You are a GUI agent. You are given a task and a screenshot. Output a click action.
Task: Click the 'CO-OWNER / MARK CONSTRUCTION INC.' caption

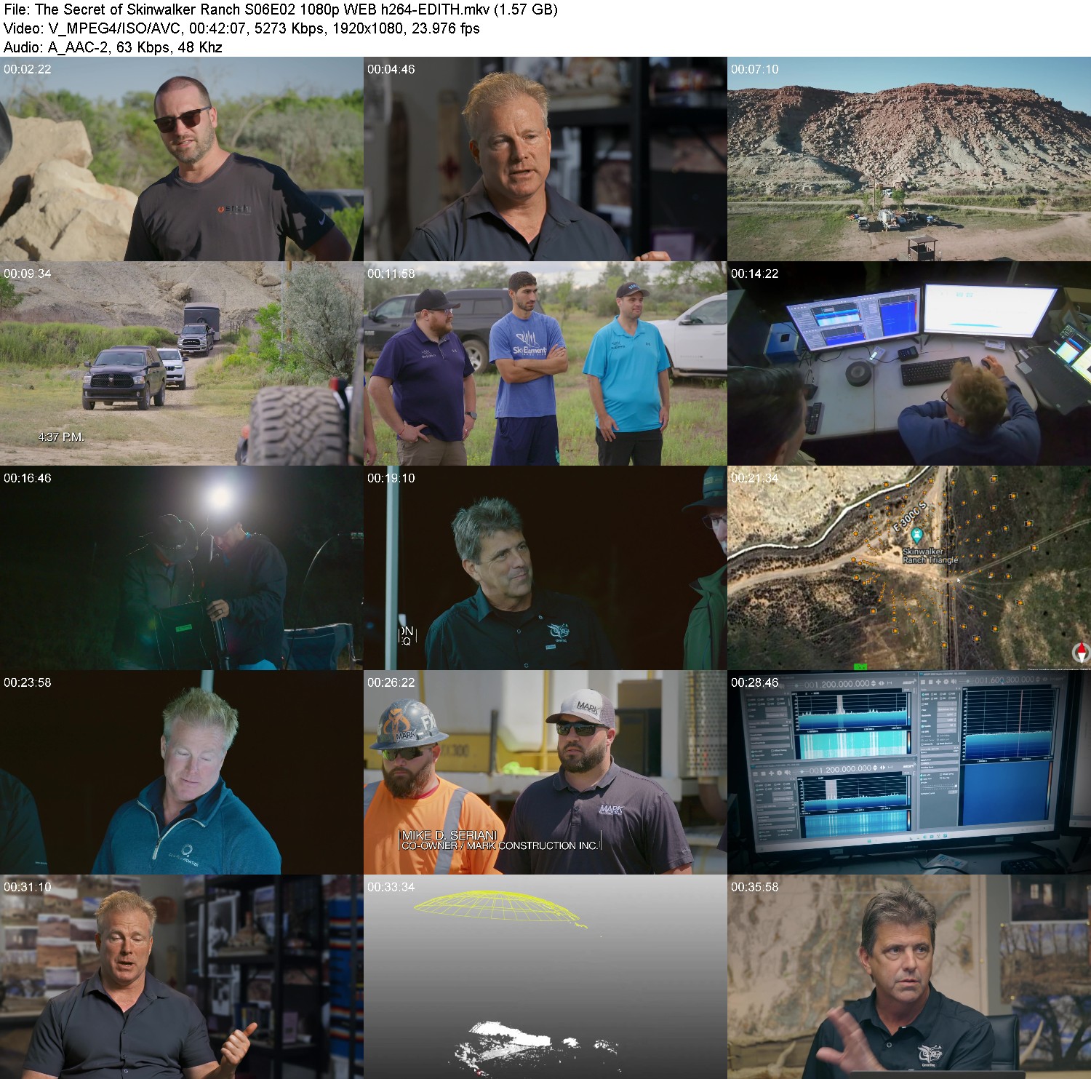500,845
